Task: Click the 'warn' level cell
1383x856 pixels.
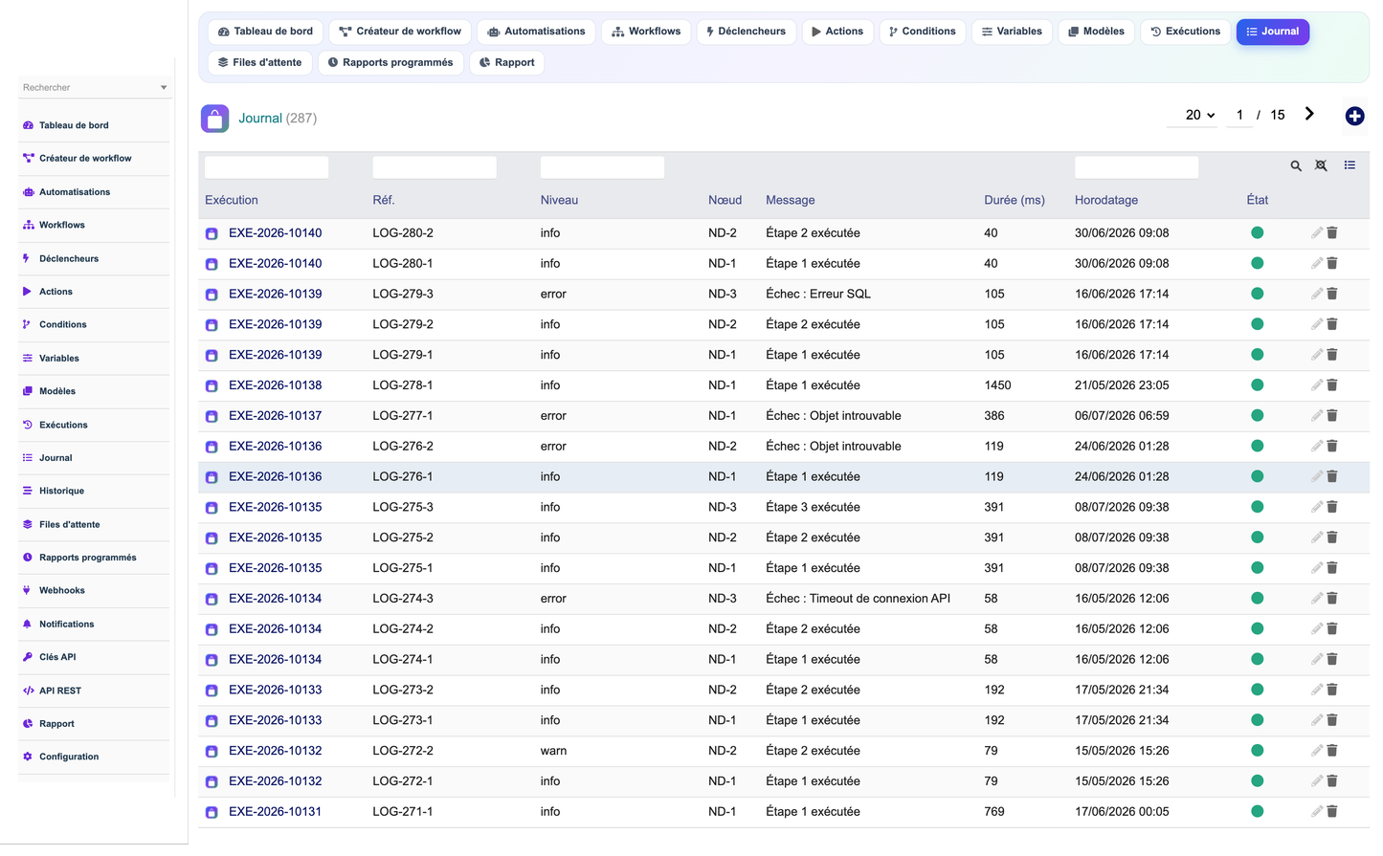Action: pos(553,751)
